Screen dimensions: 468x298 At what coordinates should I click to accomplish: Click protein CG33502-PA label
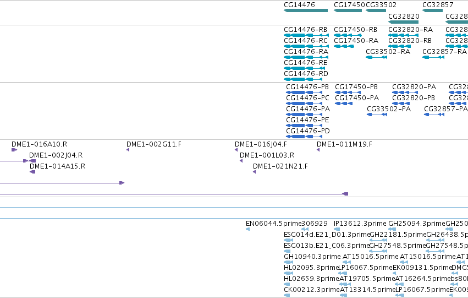389,109
